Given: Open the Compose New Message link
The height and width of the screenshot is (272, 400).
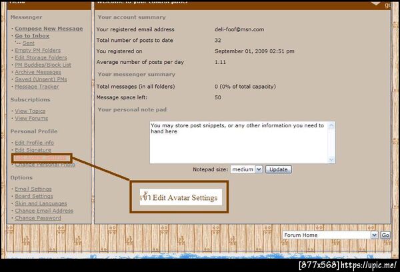Looking at the screenshot, I should pyautogui.click(x=49, y=29).
